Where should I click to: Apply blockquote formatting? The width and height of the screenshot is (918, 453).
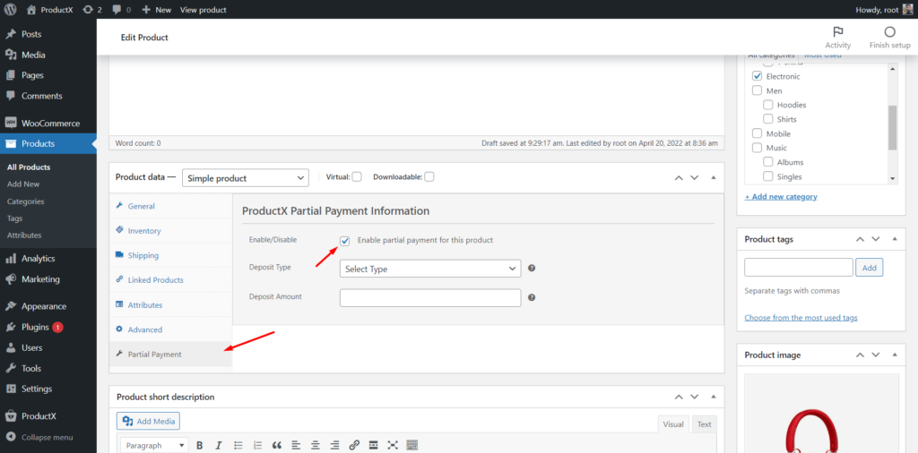pos(277,446)
